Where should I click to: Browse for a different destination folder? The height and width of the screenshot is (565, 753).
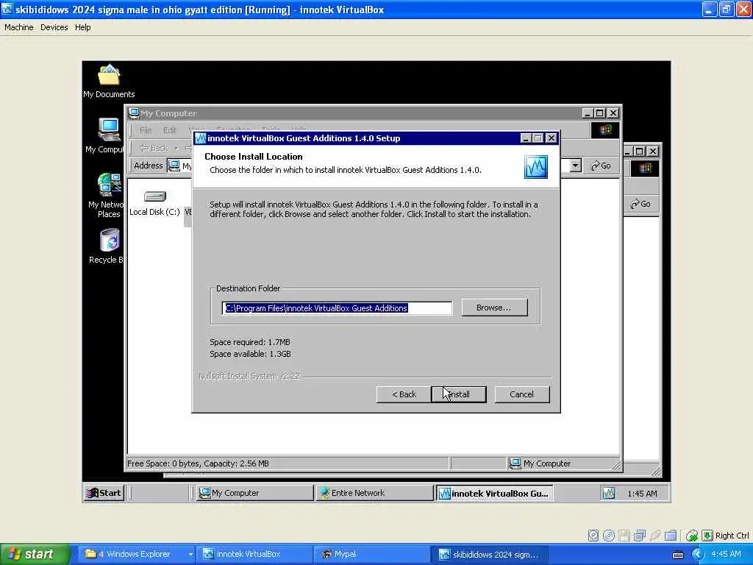494,308
